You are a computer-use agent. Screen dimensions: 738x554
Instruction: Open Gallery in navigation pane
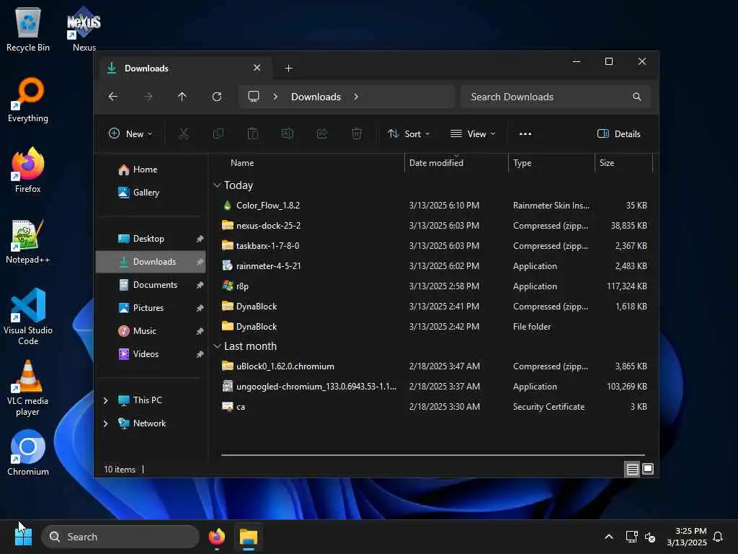point(151,193)
